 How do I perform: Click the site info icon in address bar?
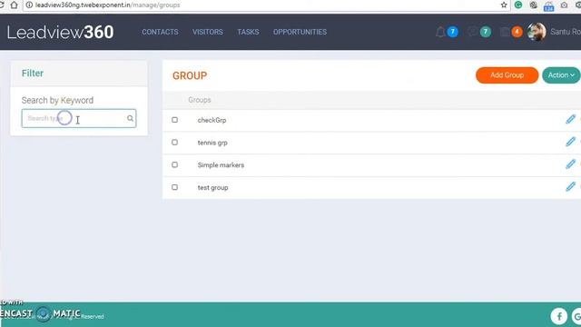(29, 5)
